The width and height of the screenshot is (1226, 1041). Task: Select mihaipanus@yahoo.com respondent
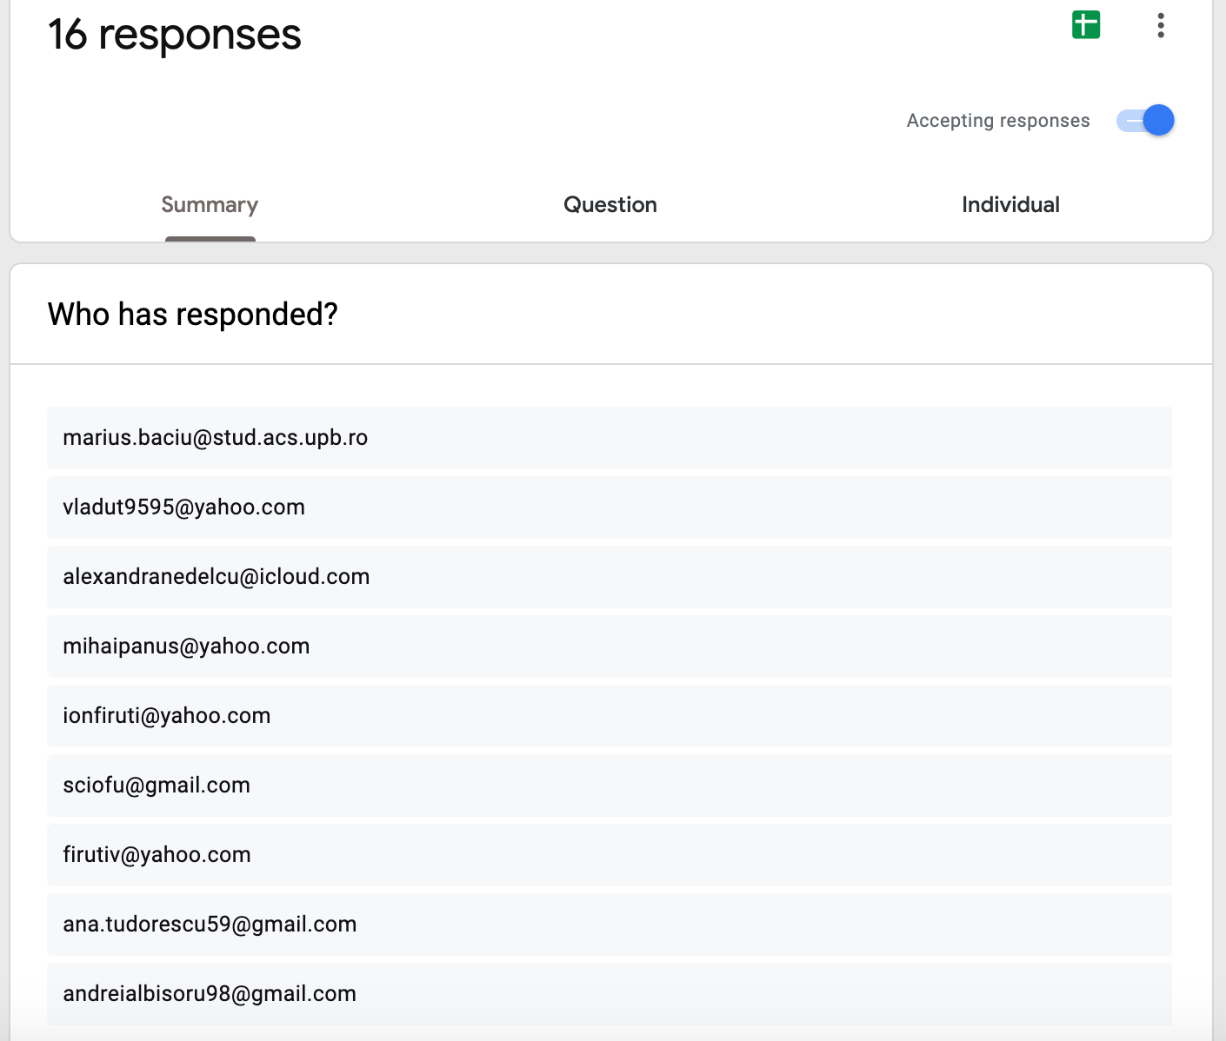pos(610,646)
